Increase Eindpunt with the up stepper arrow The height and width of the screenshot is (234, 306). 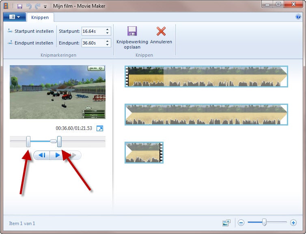(x=107, y=41)
